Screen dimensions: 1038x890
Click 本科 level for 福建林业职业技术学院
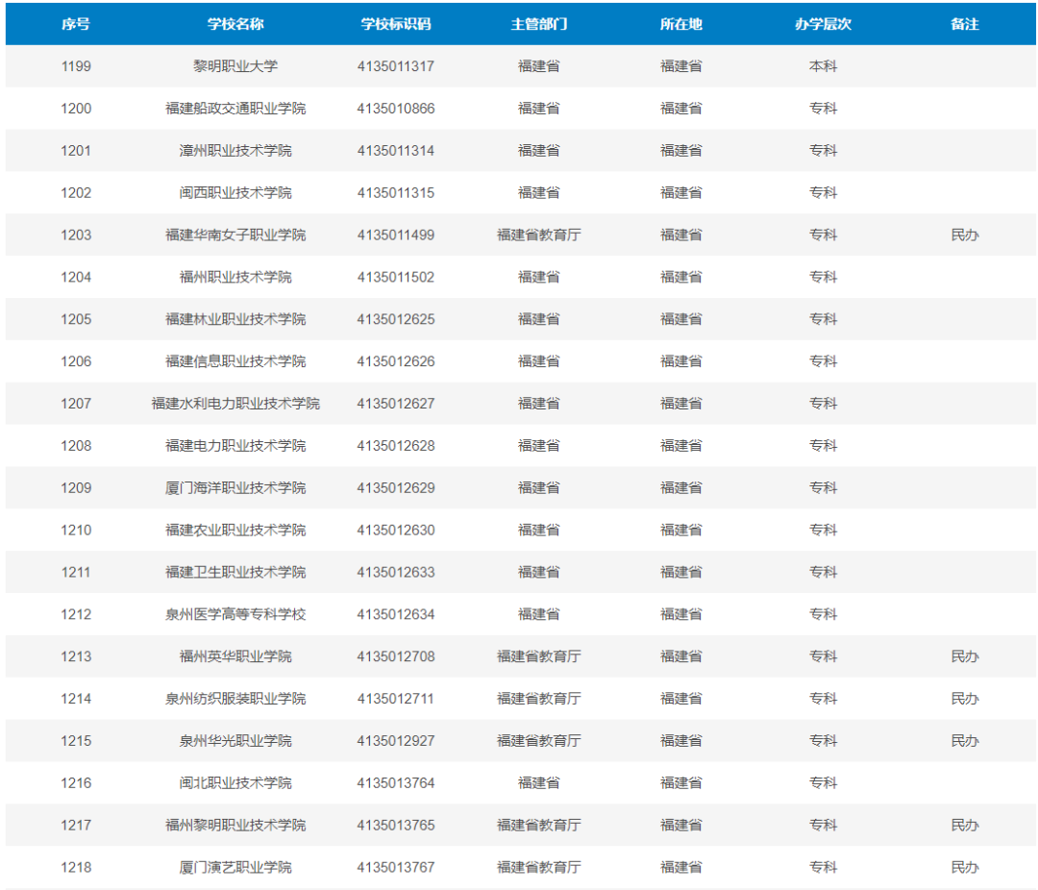823,319
